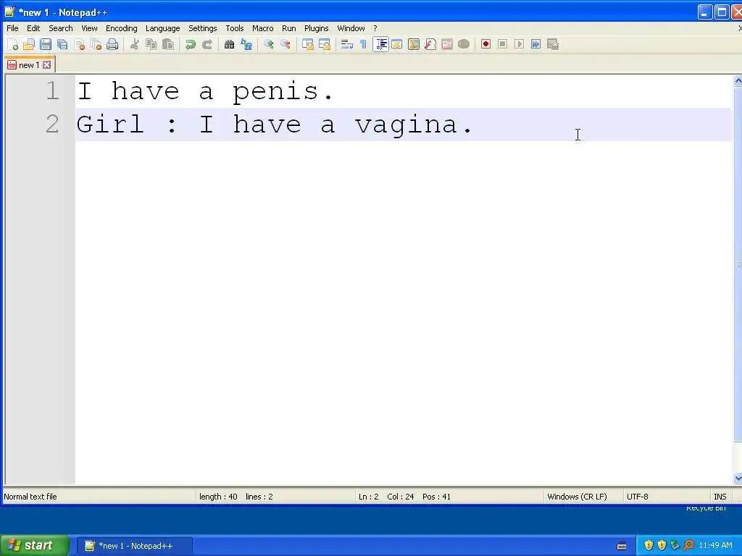Open the User Defined Language dialog icon
Viewport: 742px width, 556px height.
(x=397, y=44)
